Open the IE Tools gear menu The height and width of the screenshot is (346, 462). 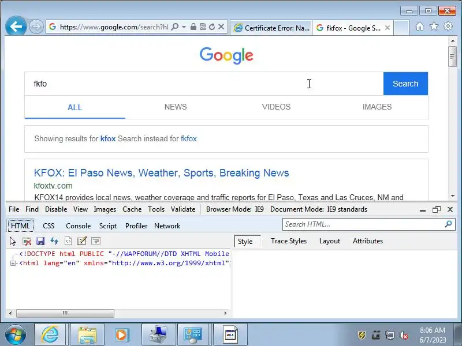(x=448, y=26)
